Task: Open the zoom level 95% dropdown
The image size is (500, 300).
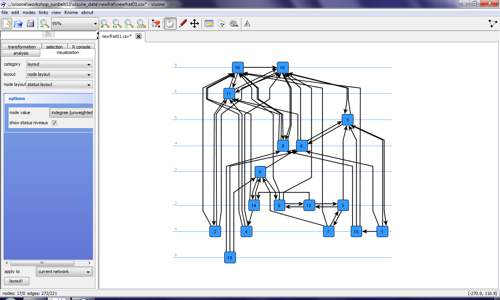Action: (x=75, y=24)
